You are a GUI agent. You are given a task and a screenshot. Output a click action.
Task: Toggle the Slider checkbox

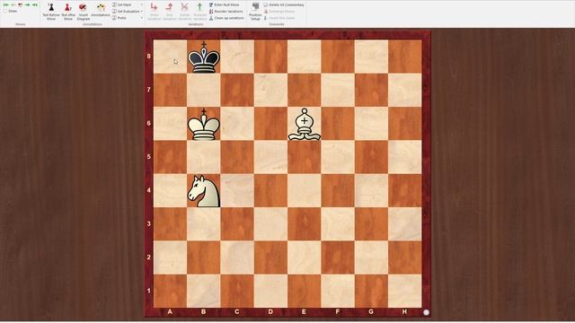click(x=5, y=11)
